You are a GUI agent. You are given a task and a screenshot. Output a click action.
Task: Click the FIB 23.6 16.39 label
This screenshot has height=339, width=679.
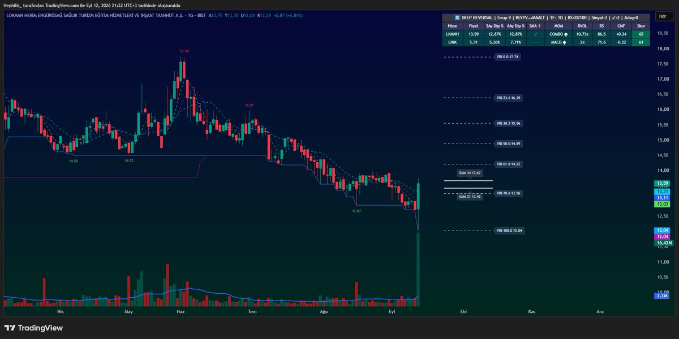point(509,98)
